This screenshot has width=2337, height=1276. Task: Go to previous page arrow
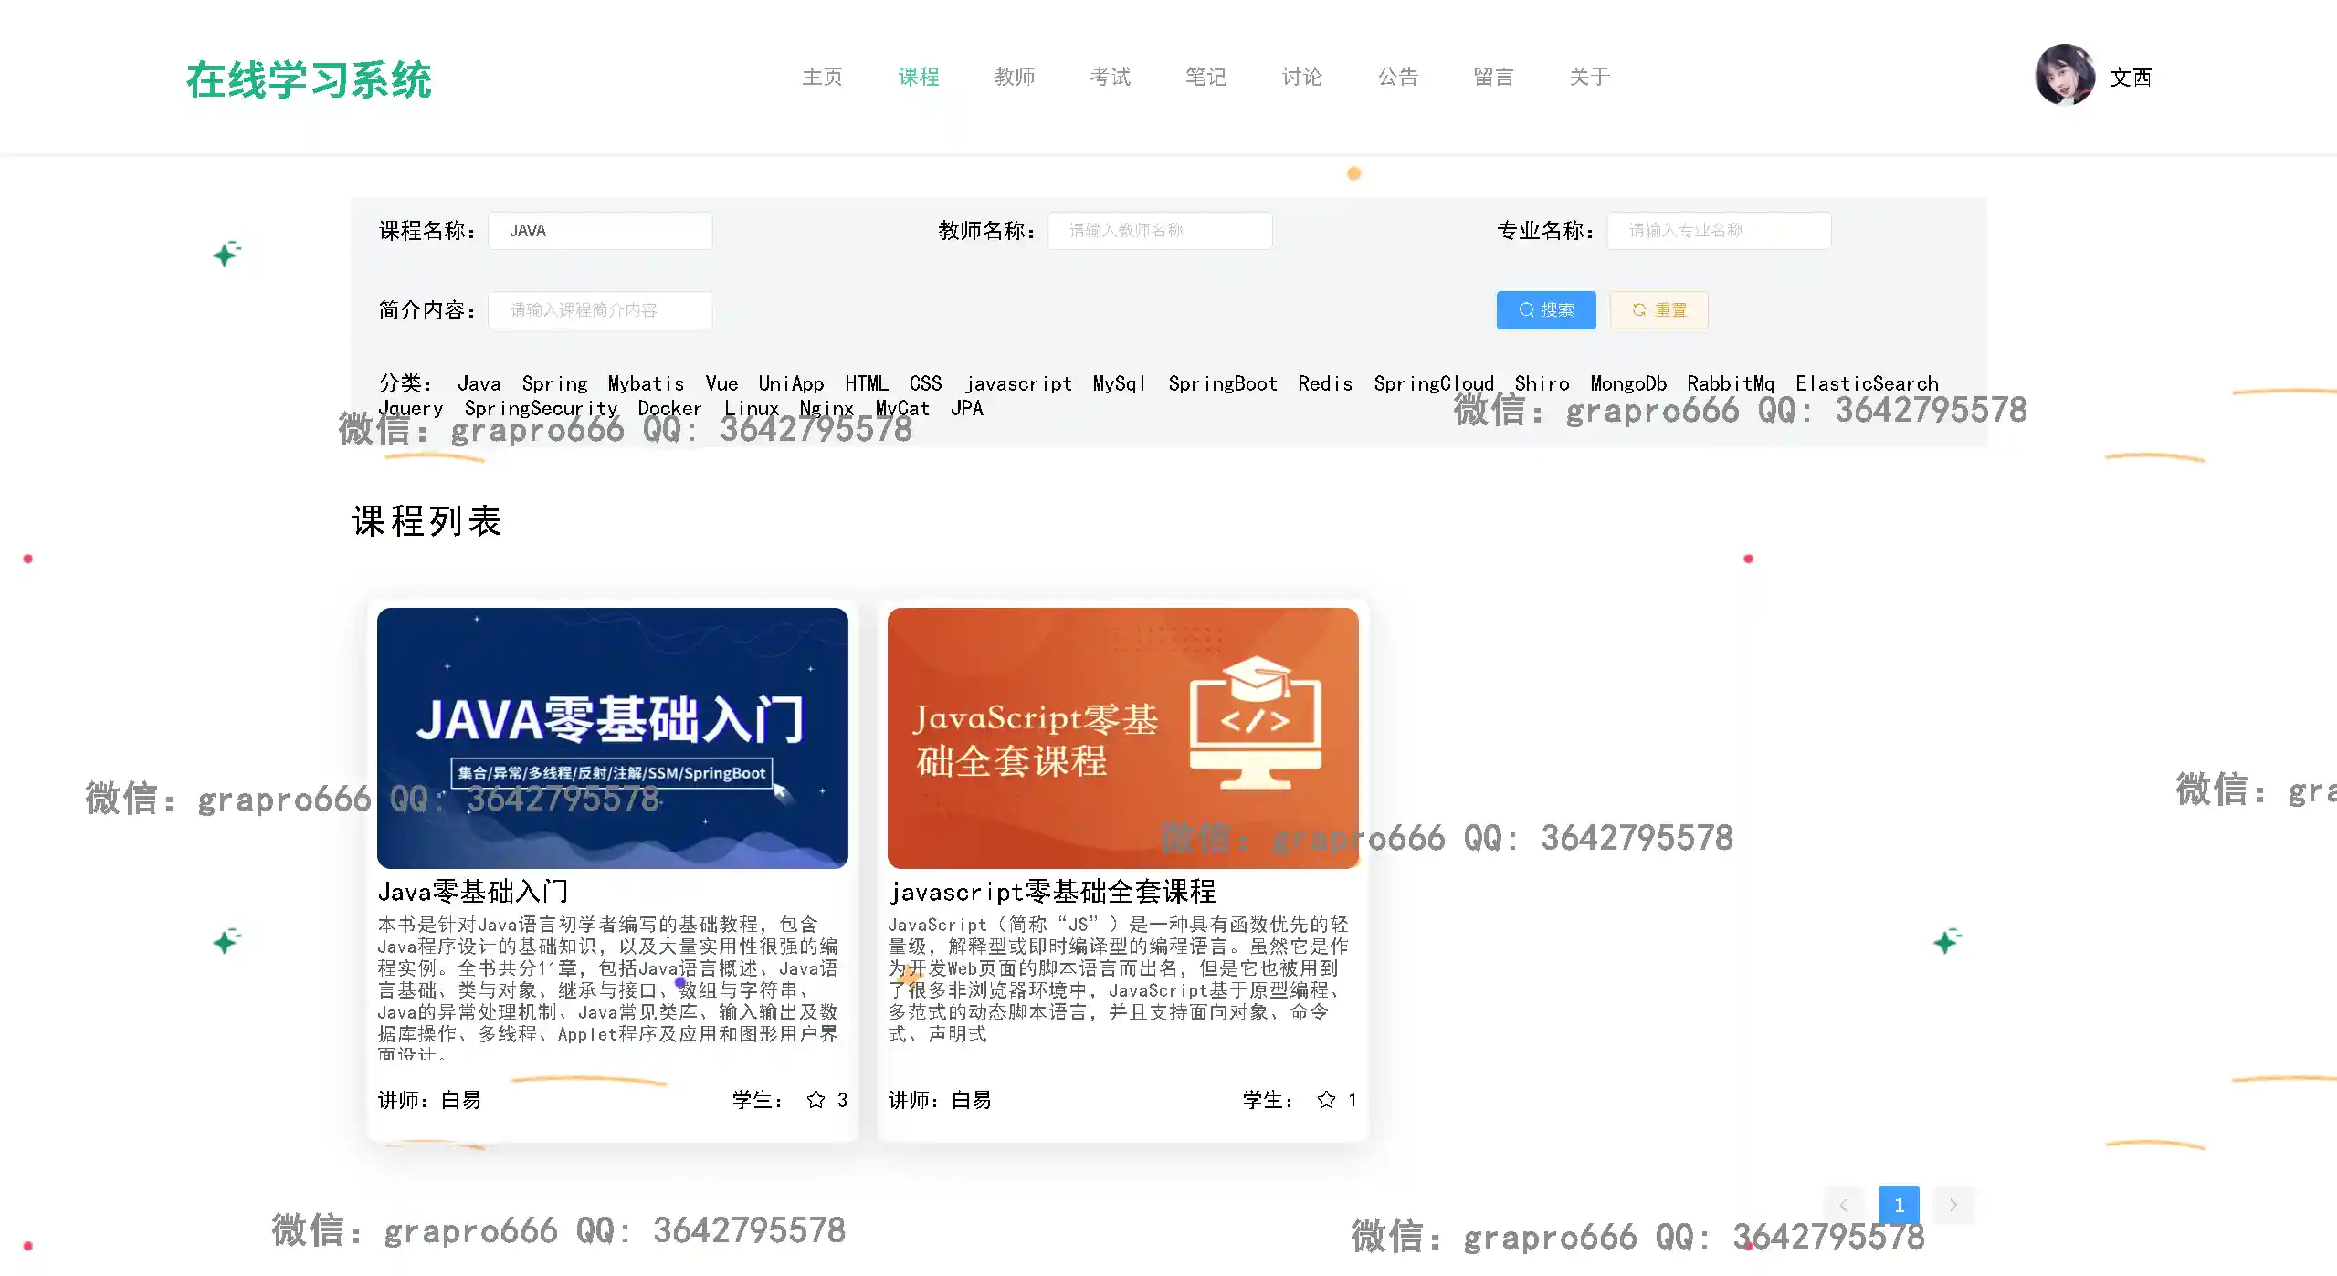click(1843, 1205)
